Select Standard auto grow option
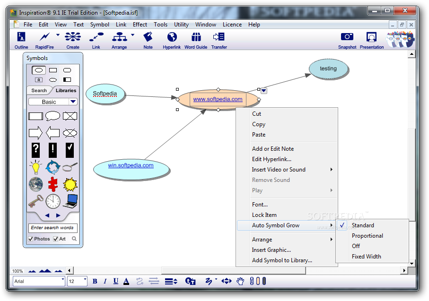 [363, 225]
